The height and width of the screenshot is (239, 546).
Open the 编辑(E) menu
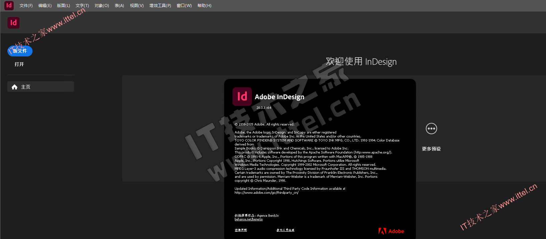45,6
